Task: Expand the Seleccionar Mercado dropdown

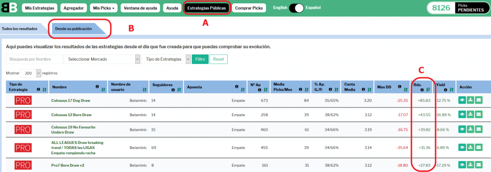Action: coord(102,59)
